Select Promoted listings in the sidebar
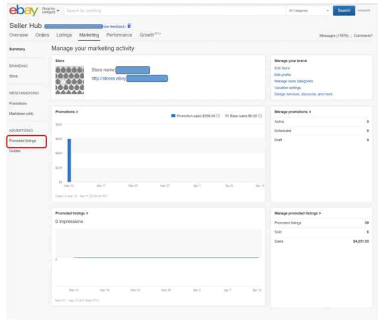 click(22, 141)
